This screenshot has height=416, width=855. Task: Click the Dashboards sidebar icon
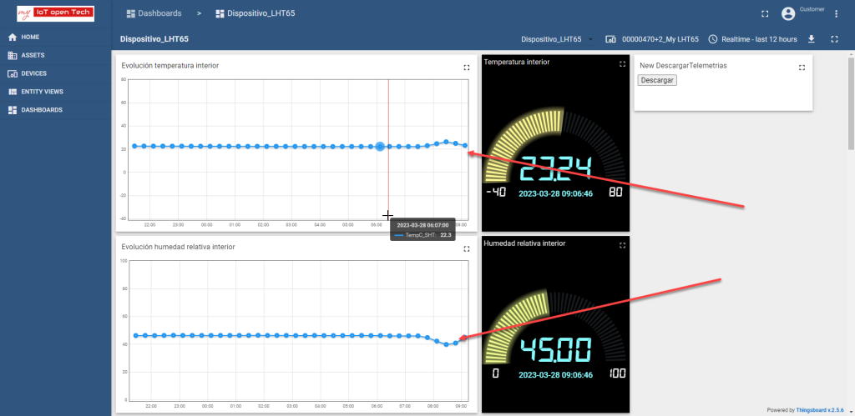(x=13, y=110)
